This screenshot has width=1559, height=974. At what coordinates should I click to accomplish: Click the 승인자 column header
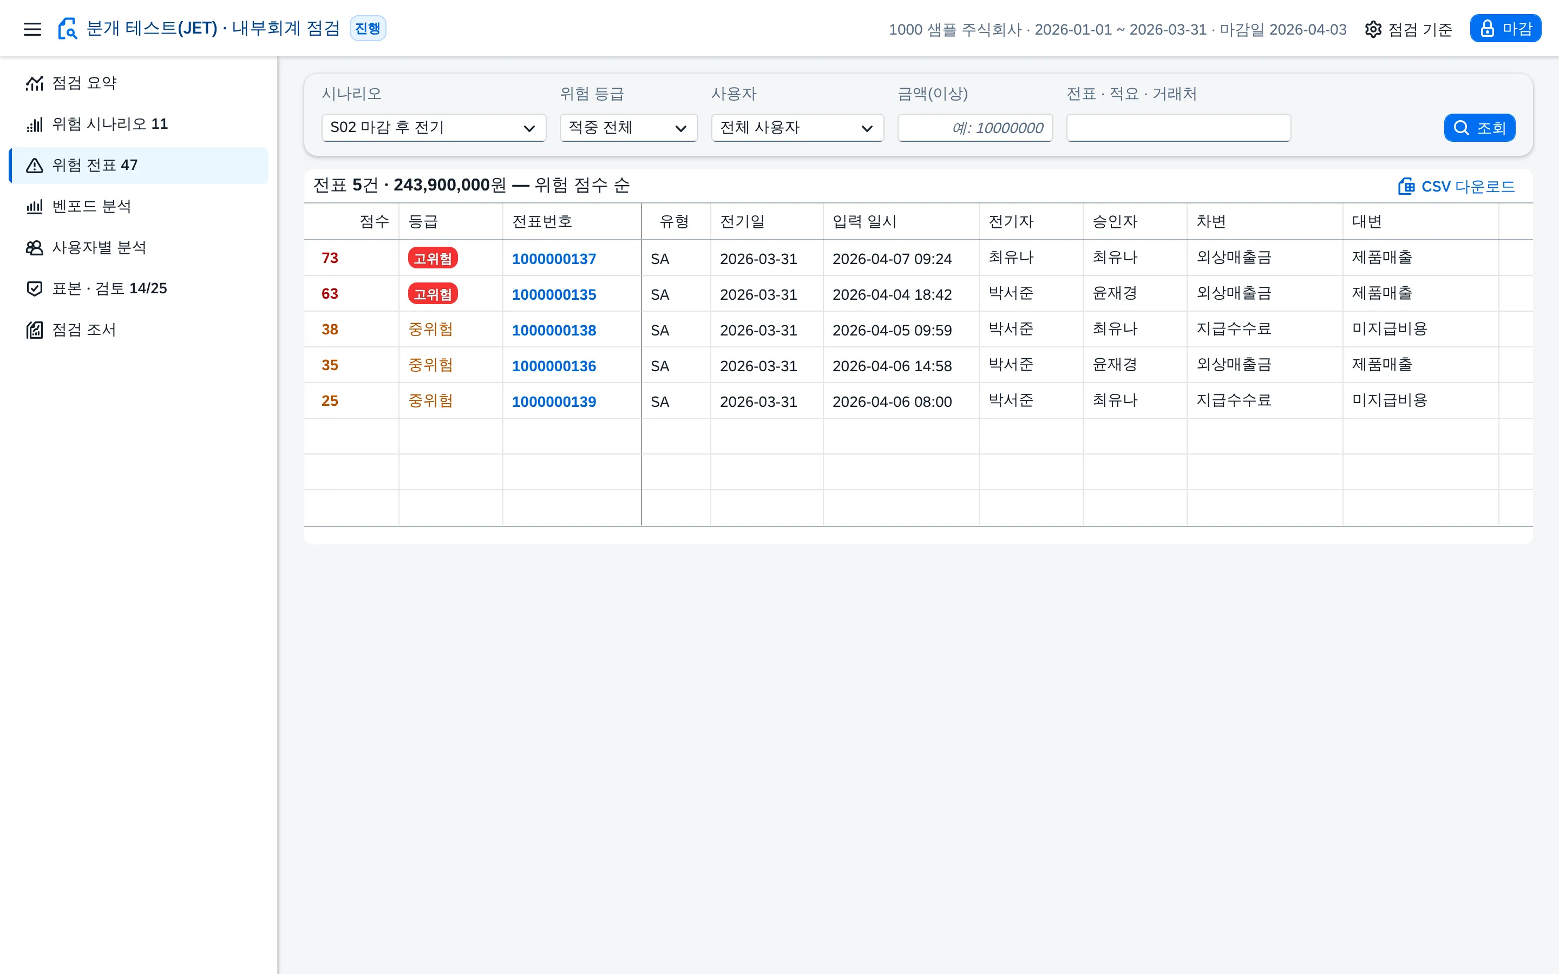[x=1135, y=222]
